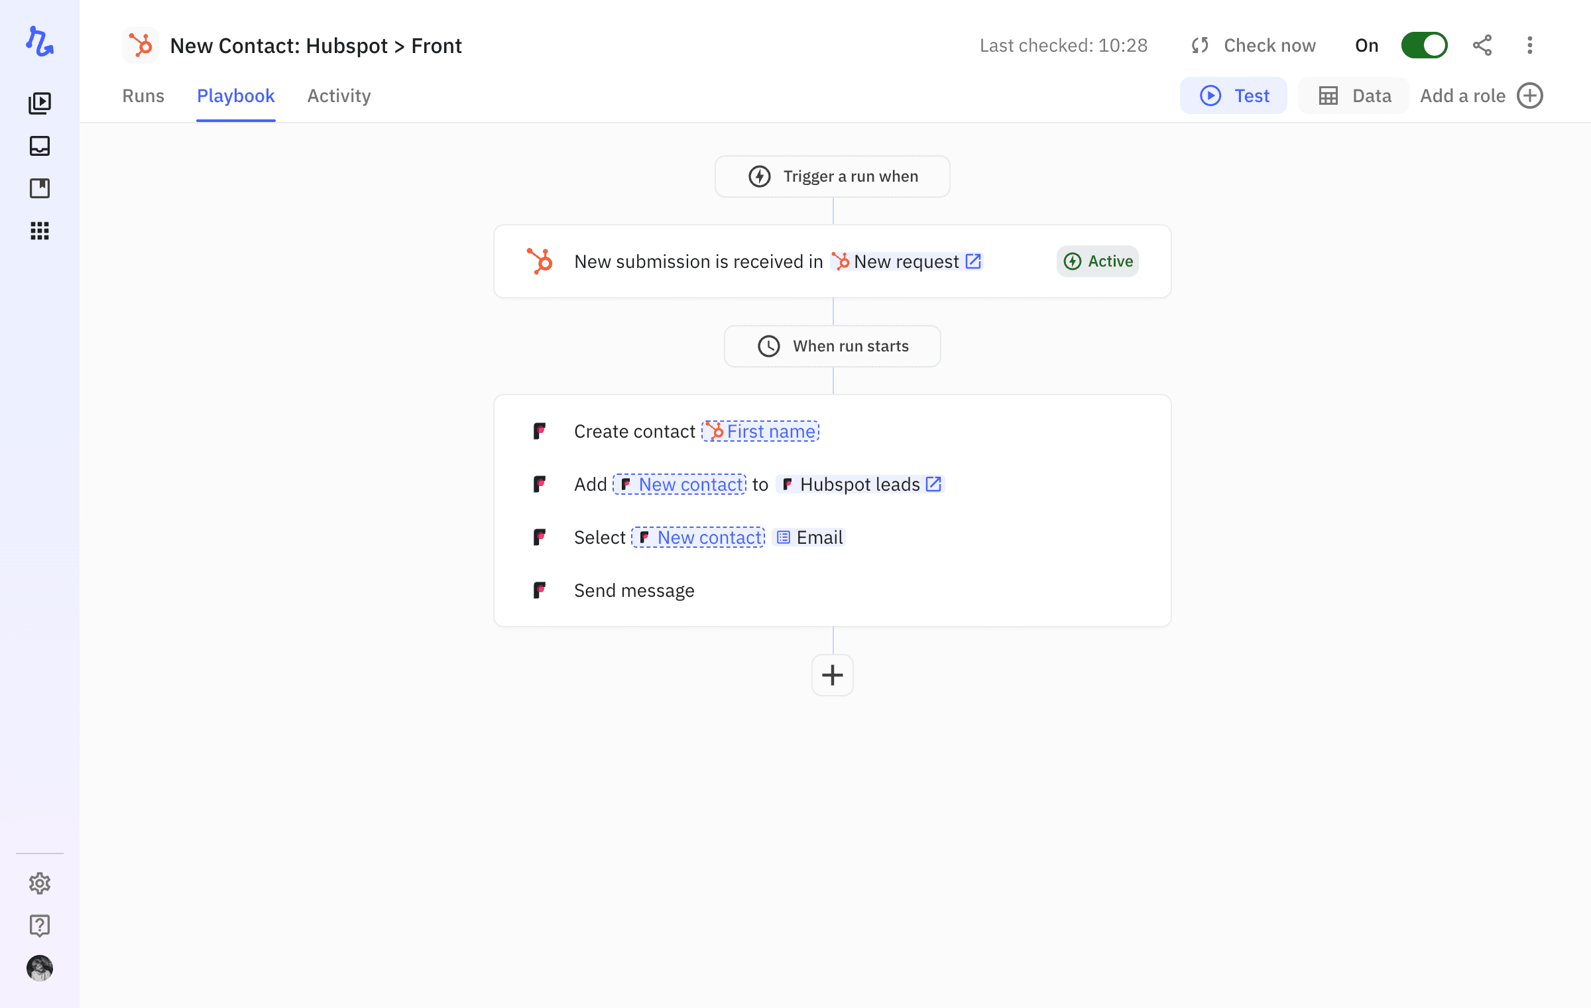Open the inbox icon in the sidebar

coord(40,146)
